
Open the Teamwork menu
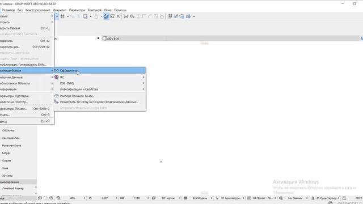click(x=95, y=10)
